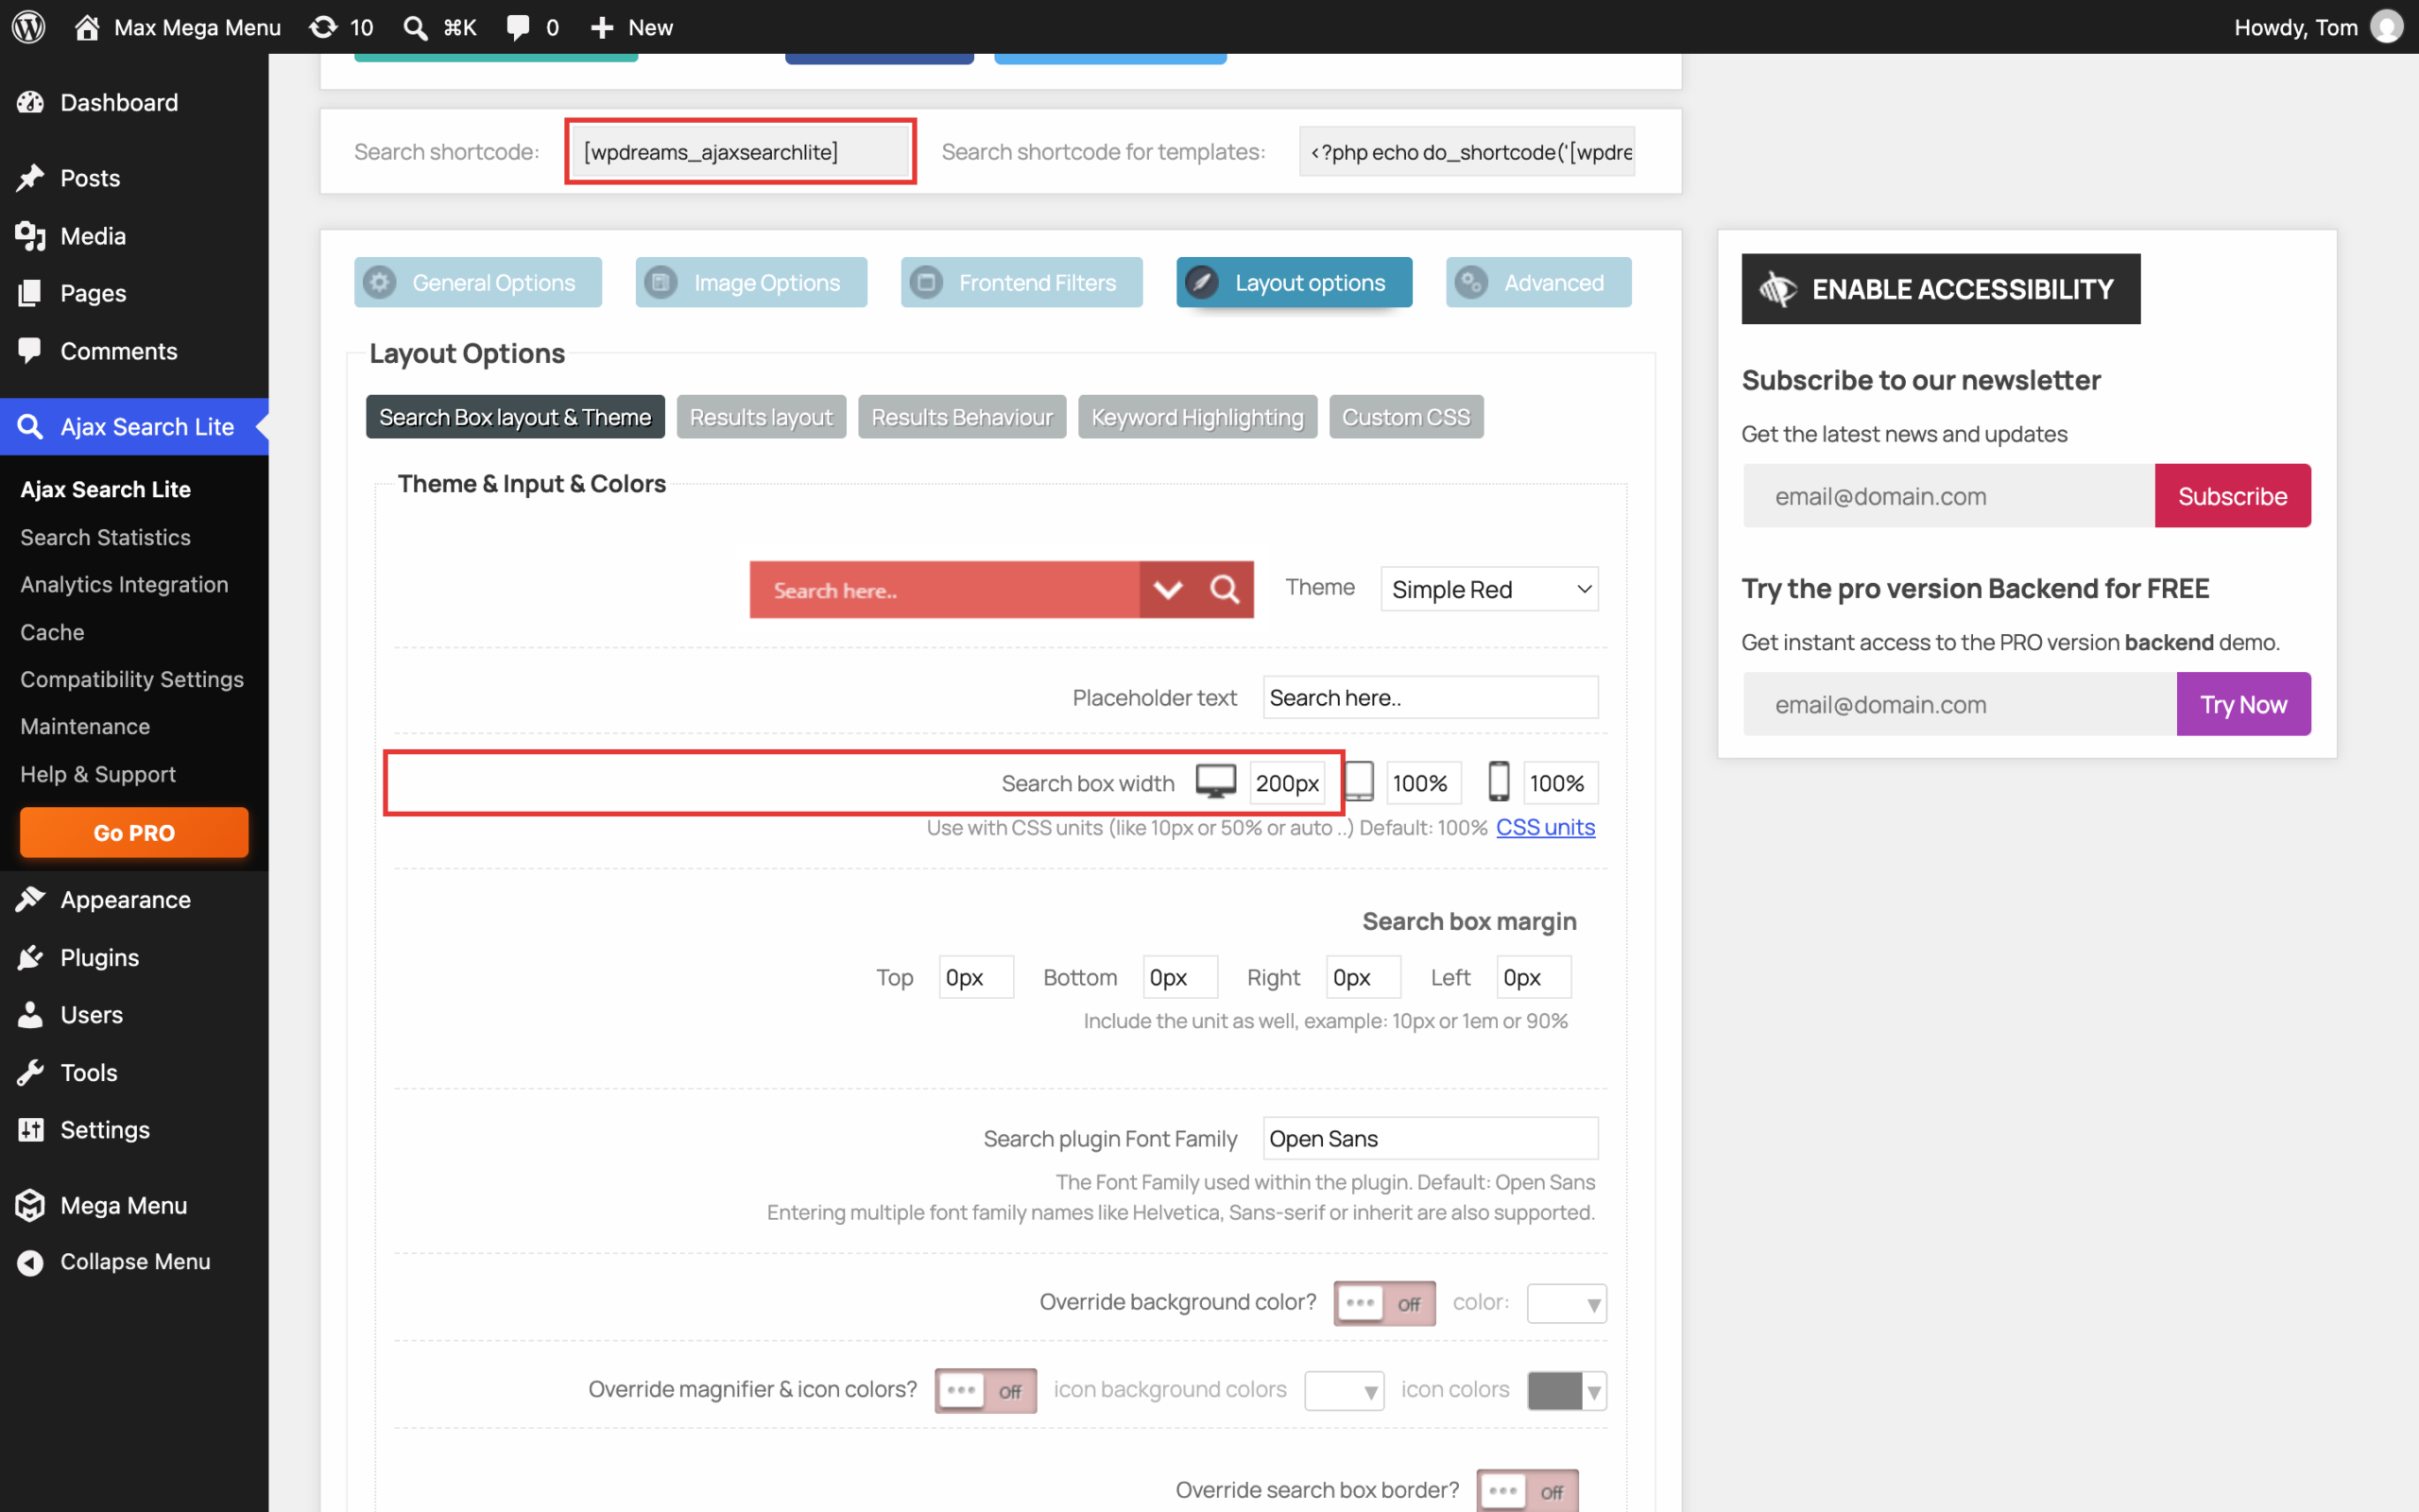This screenshot has width=2419, height=1512.
Task: Click the WordPress logo icon
Action: pos(28,27)
